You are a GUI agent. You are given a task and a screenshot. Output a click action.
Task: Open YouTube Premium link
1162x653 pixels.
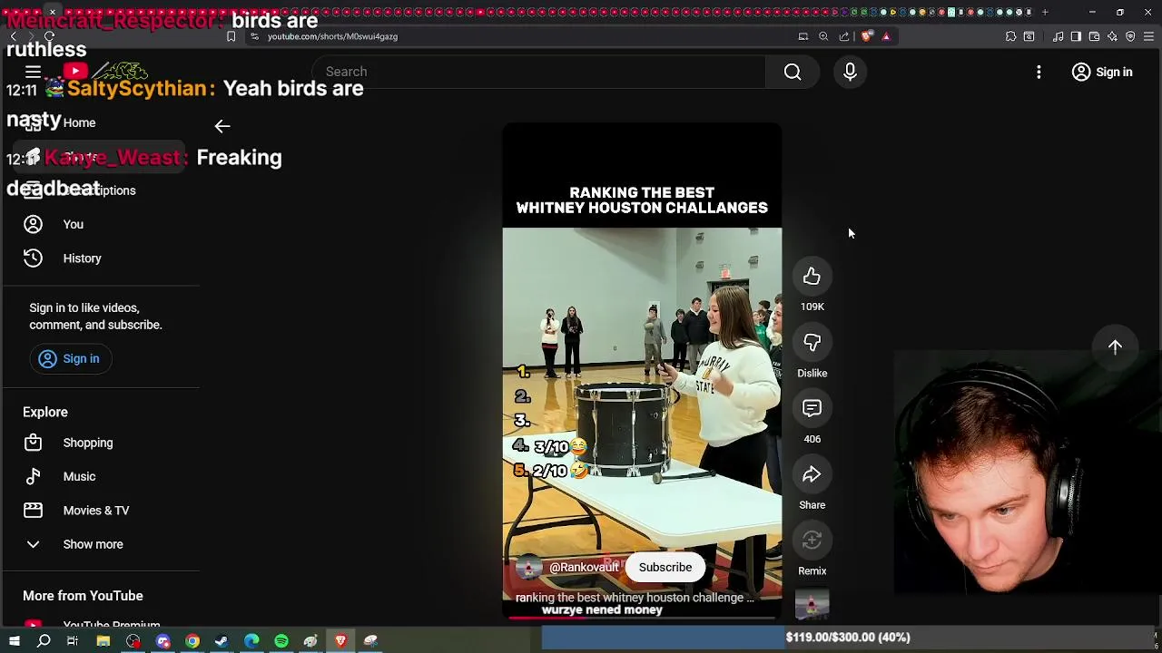click(100, 624)
